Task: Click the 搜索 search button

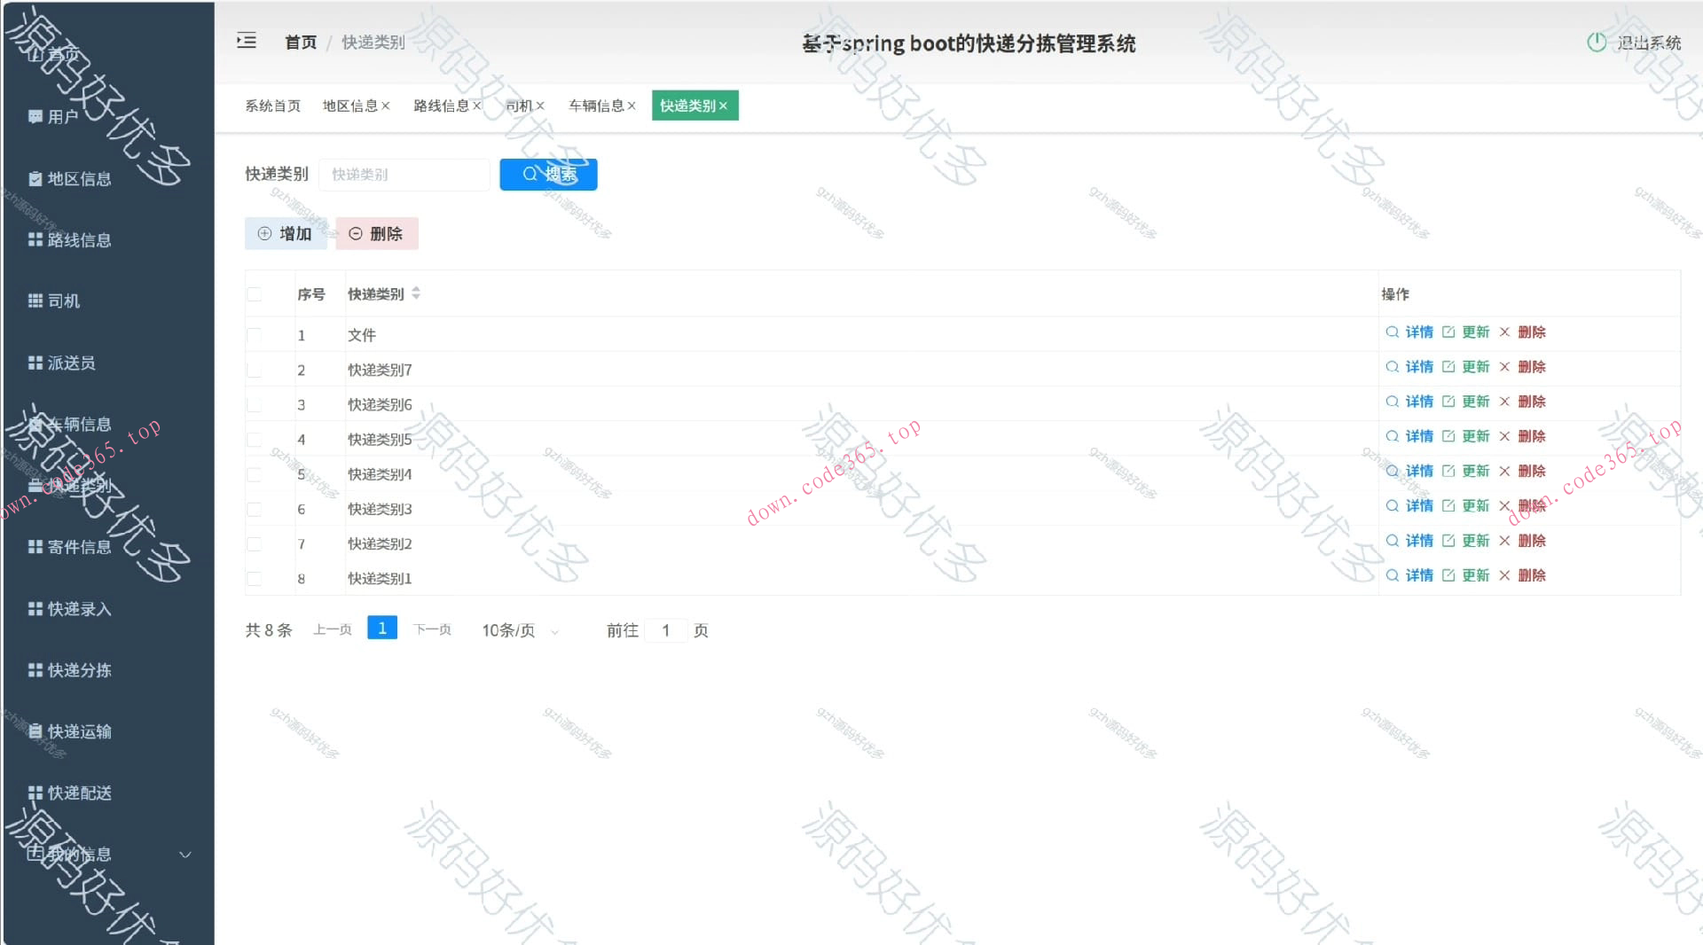Action: pyautogui.click(x=547, y=174)
